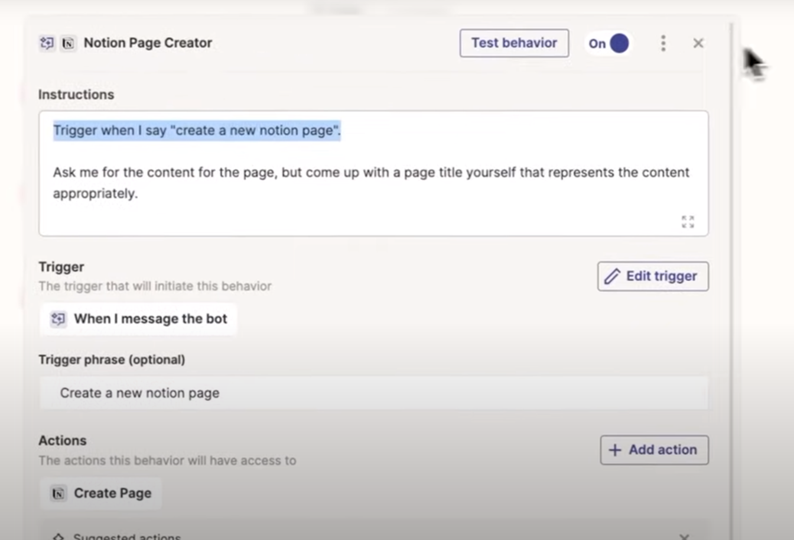
Task: Click the Notion Page Creator title
Action: tap(148, 43)
